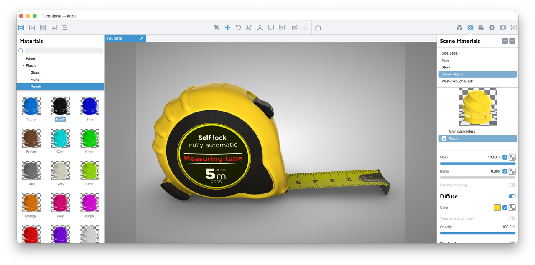Select the scale tool
535x265 pixels.
pyautogui.click(x=249, y=27)
